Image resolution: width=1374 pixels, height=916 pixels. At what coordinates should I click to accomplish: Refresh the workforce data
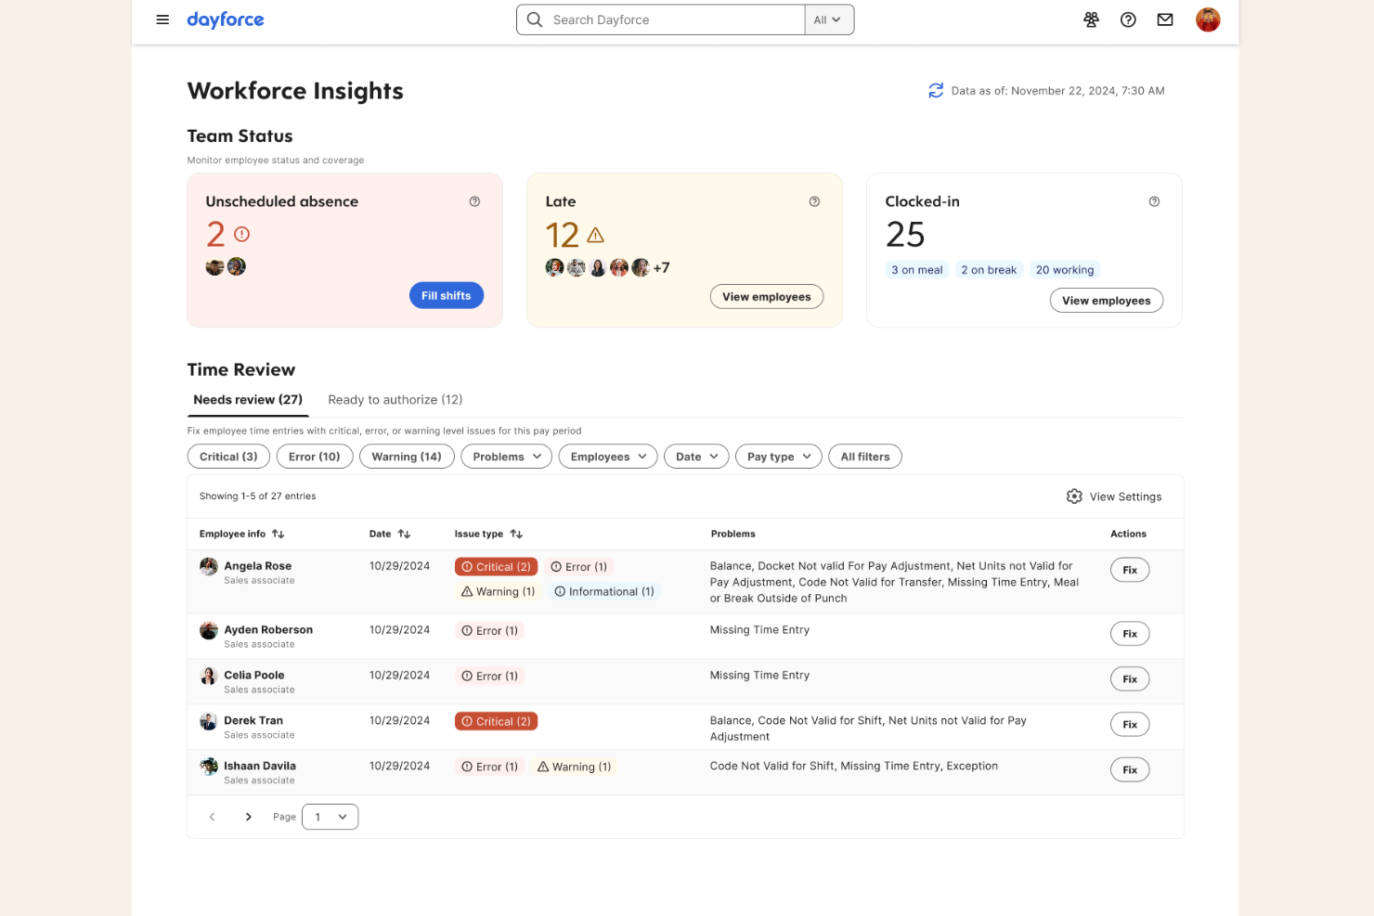(936, 90)
